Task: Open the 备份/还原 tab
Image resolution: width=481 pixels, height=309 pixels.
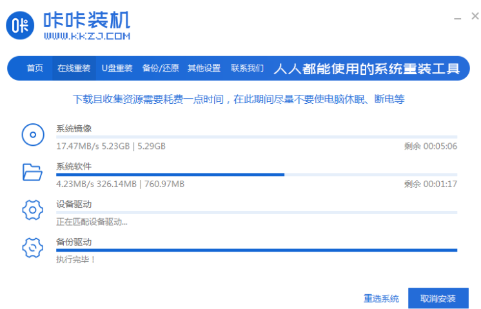Action: tap(160, 68)
